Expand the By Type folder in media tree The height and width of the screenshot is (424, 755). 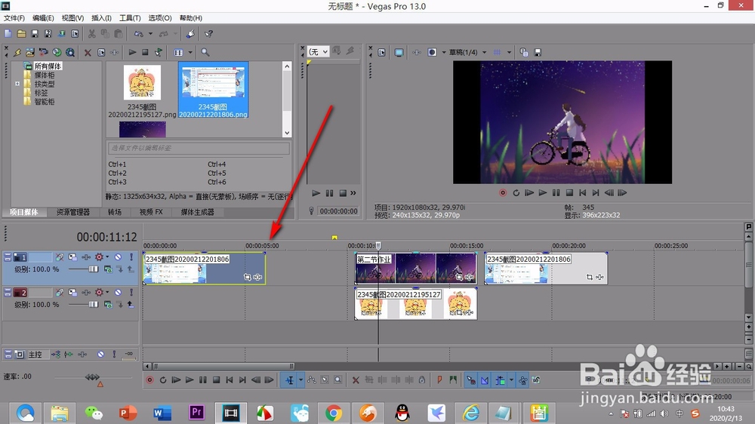(17, 84)
